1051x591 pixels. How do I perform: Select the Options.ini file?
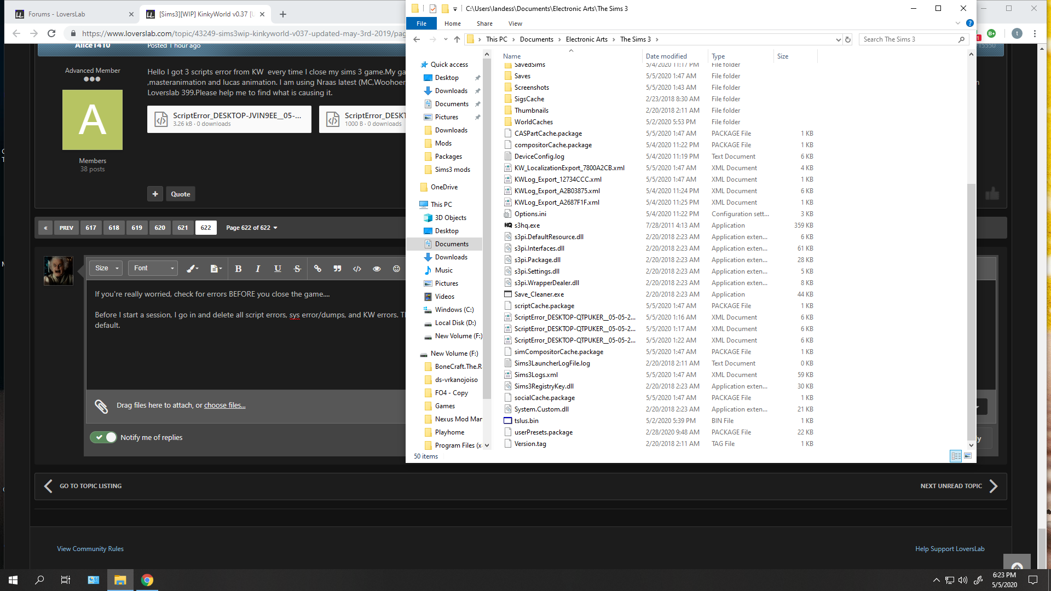pyautogui.click(x=530, y=214)
